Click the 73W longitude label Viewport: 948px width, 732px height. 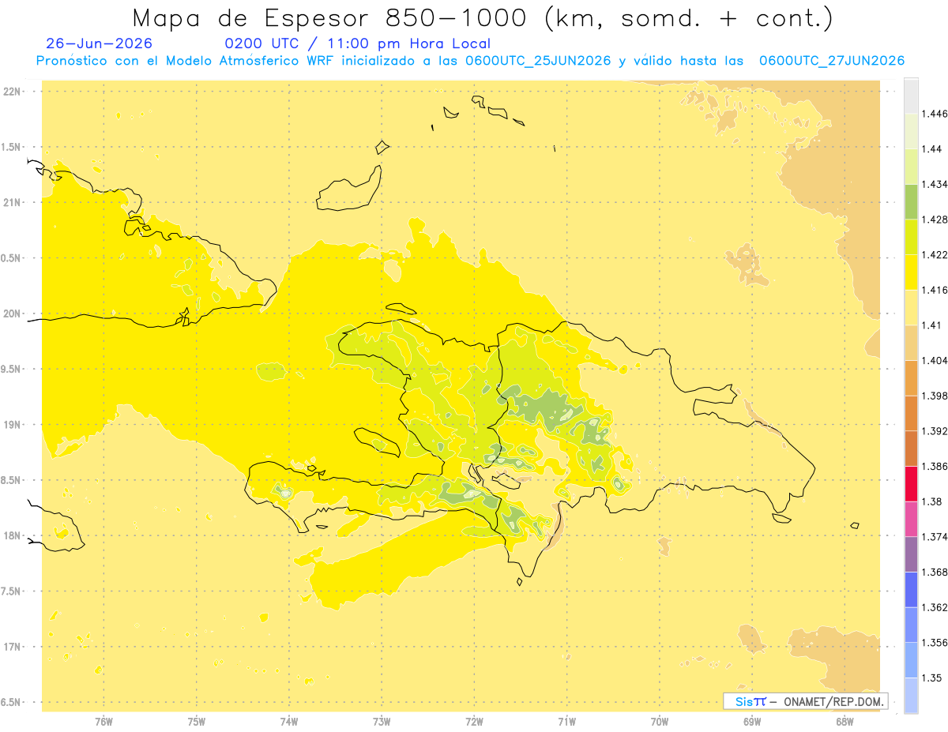pyautogui.click(x=382, y=722)
